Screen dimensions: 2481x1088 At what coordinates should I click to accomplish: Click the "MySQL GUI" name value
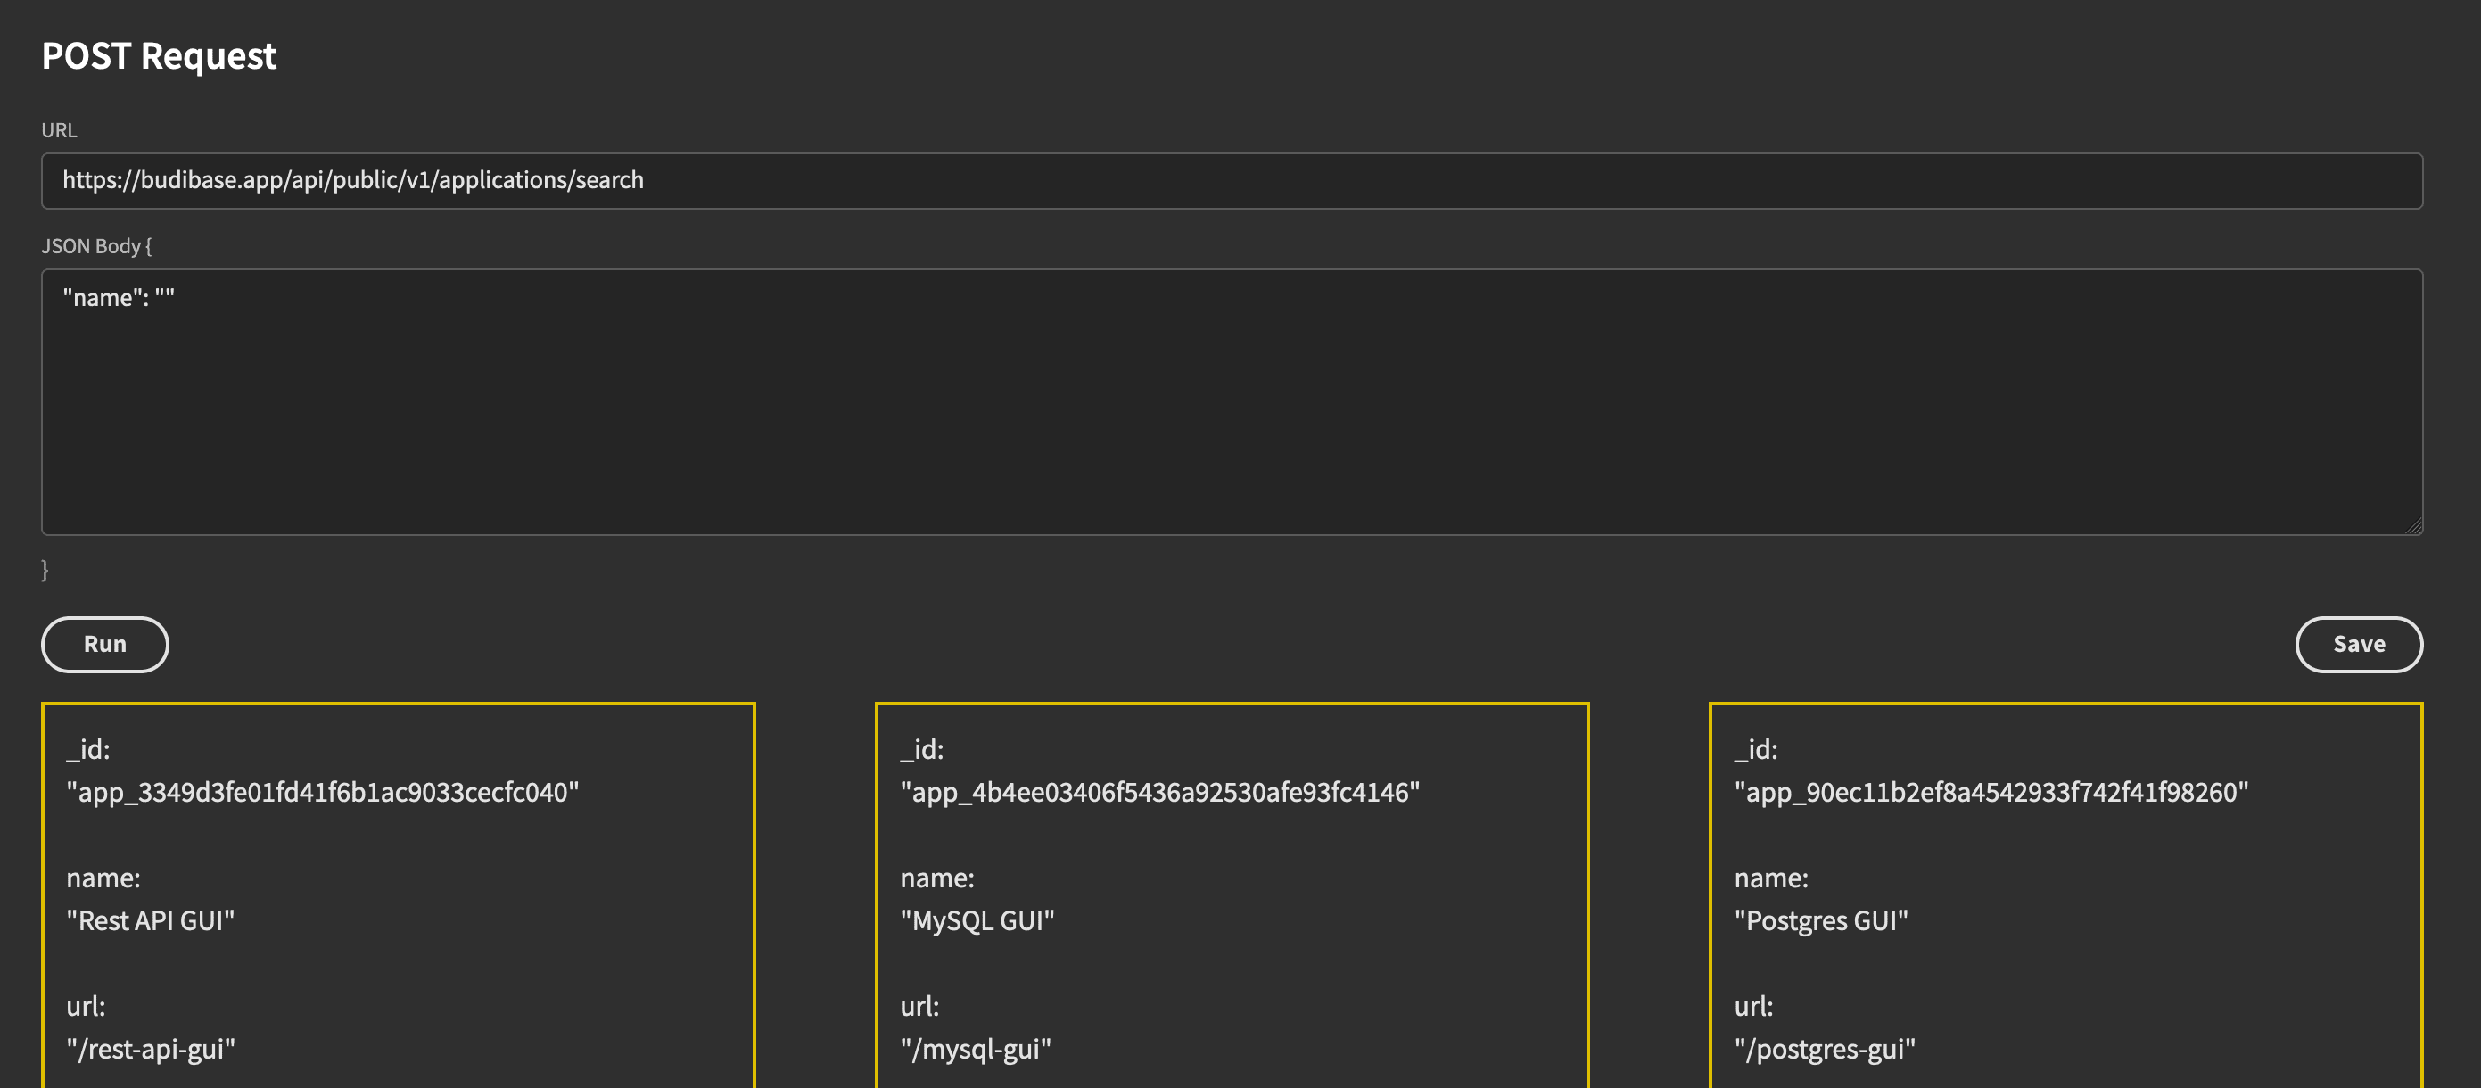[x=977, y=920]
